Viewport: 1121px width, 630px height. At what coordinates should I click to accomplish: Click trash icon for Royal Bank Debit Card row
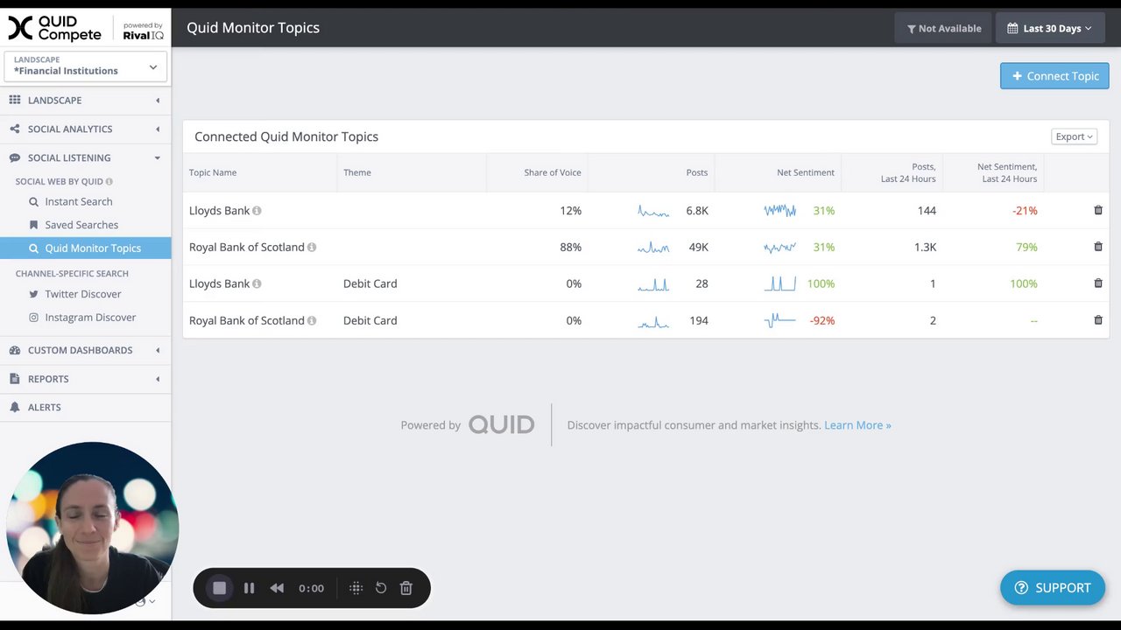coord(1098,320)
